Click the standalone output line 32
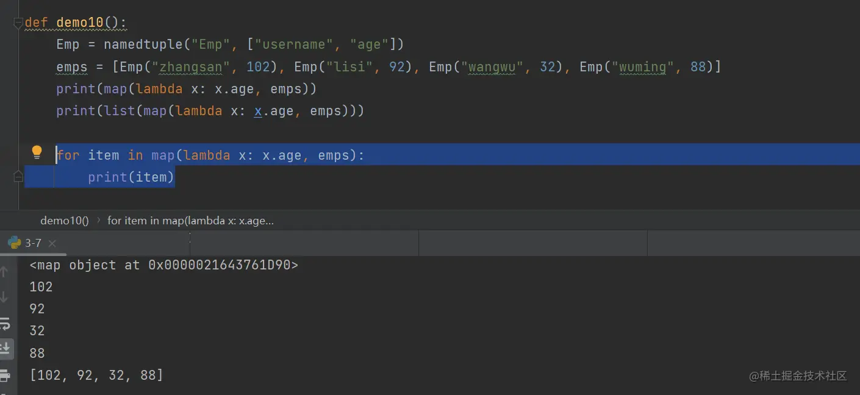The width and height of the screenshot is (860, 395). [x=37, y=330]
